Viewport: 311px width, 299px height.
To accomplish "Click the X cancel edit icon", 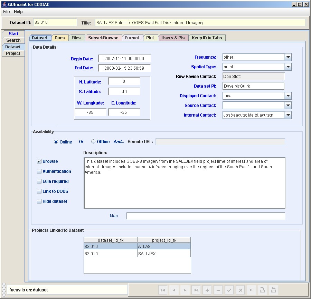I will coord(240,290).
